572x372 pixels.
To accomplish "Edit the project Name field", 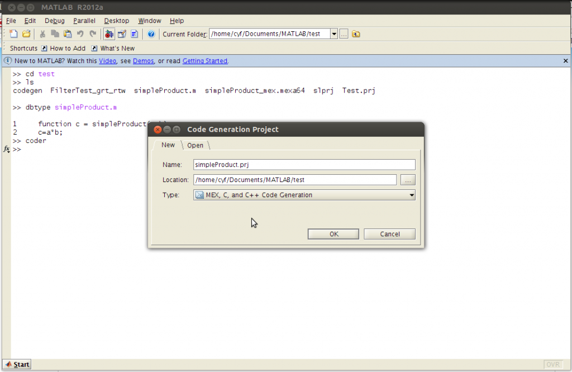I will pos(304,164).
